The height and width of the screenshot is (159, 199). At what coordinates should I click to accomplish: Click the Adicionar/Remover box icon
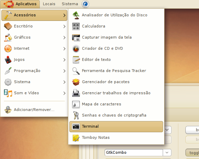coord(8,110)
